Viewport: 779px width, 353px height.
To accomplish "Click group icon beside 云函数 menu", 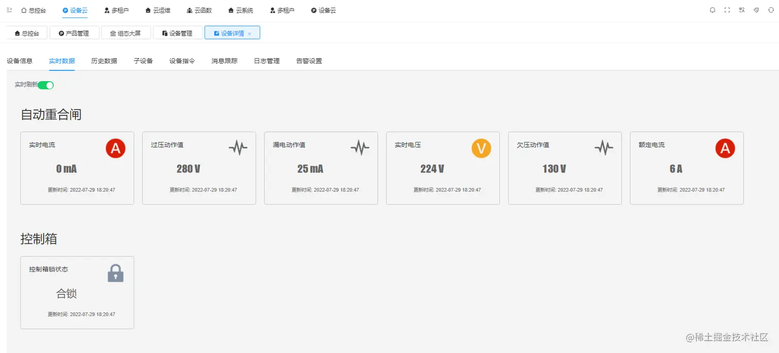I will [x=190, y=10].
